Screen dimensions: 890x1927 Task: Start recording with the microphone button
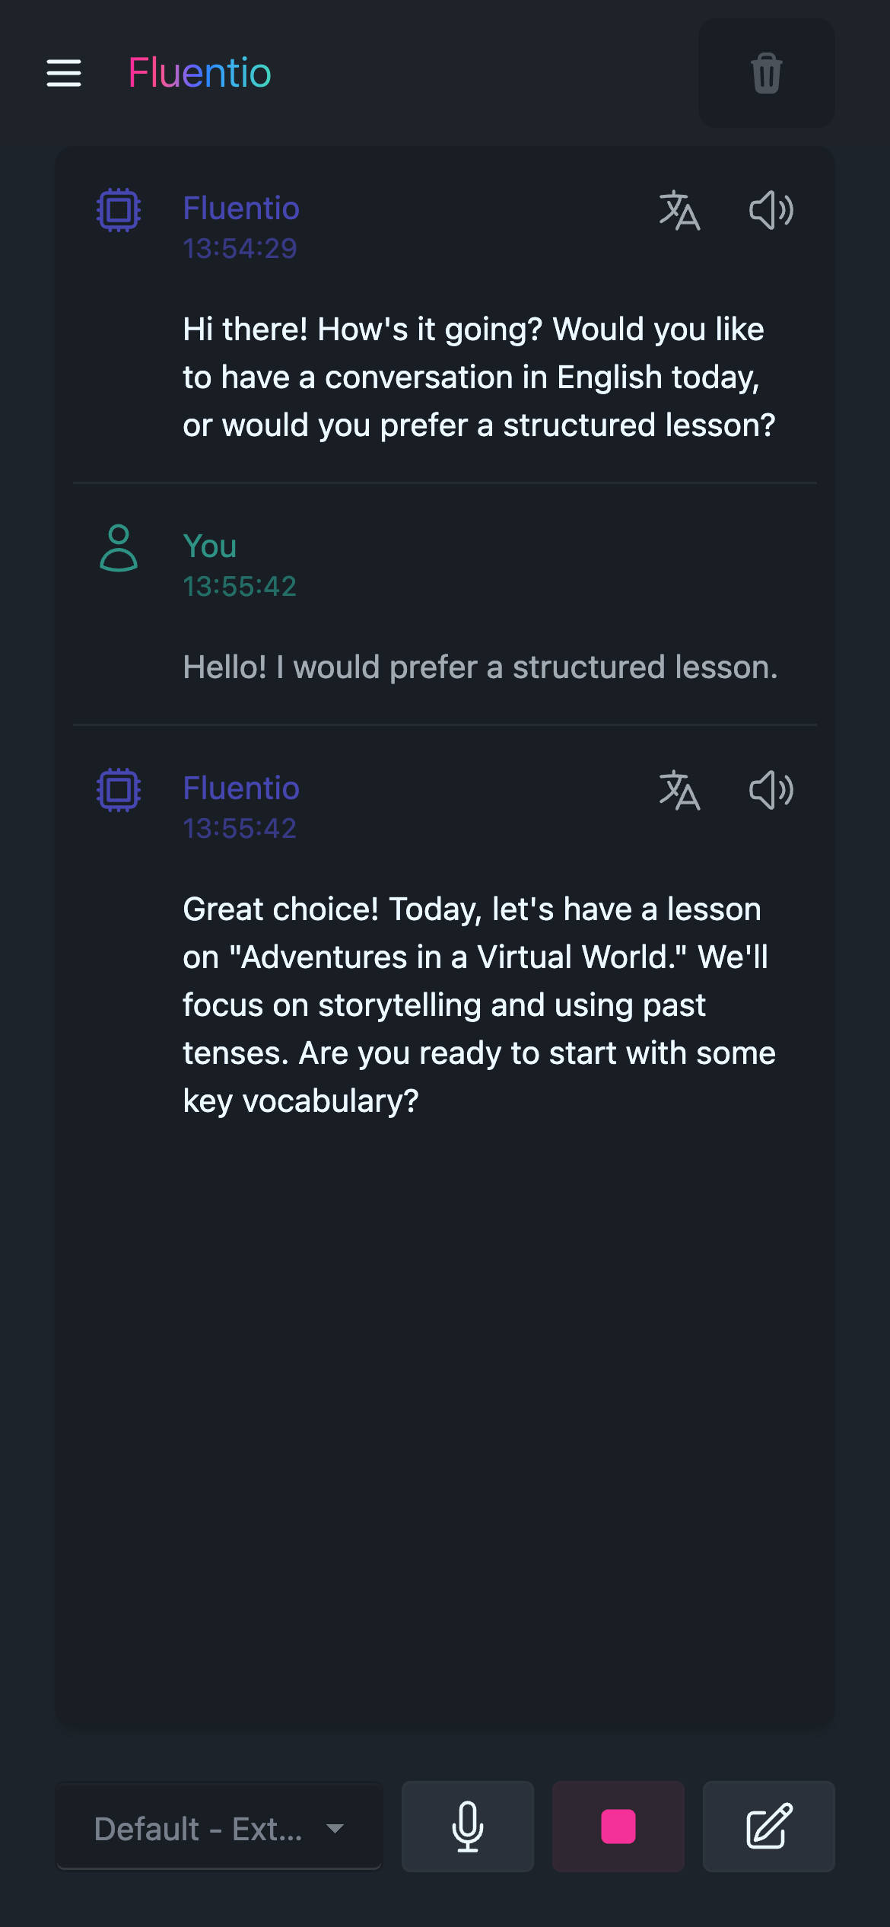tap(468, 1827)
